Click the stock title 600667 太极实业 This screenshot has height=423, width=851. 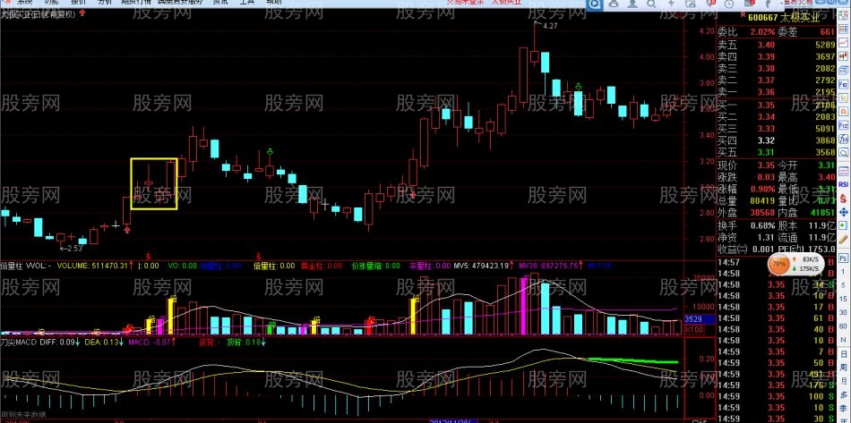784,18
